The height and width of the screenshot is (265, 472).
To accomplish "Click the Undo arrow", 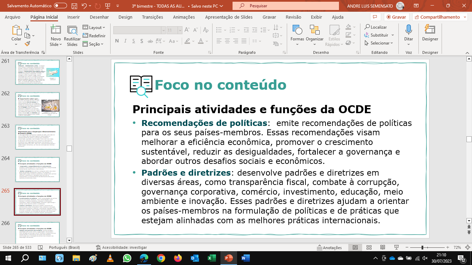I will coord(84,6).
